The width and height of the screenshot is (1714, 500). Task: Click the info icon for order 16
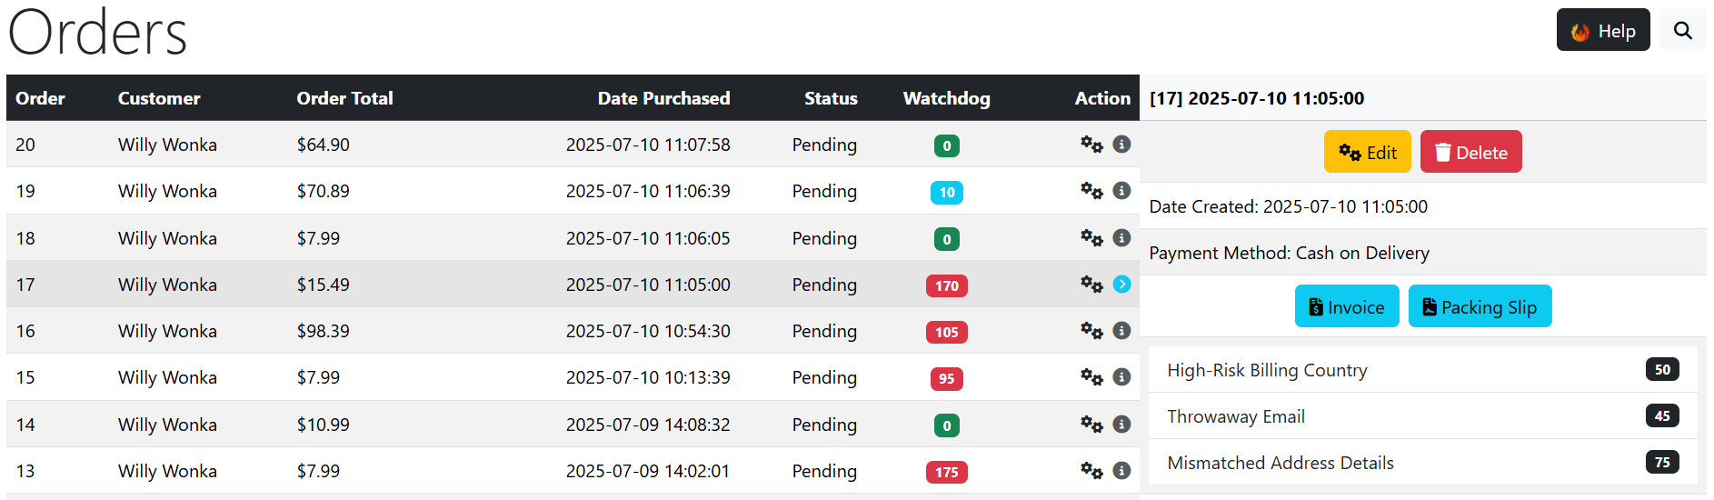pyautogui.click(x=1121, y=331)
